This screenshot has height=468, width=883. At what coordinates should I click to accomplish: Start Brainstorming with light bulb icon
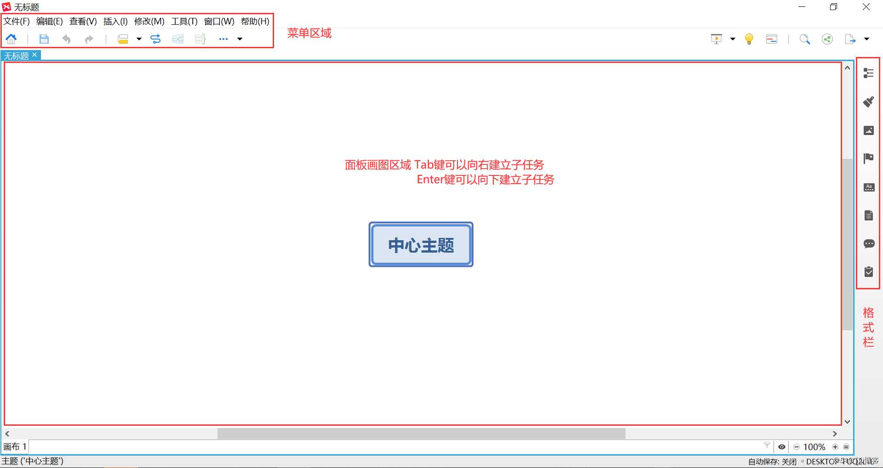(749, 39)
